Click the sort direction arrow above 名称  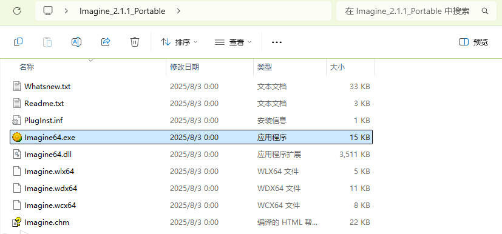tap(90, 60)
